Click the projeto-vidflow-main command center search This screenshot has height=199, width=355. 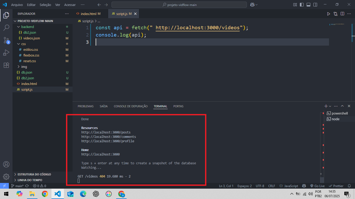pyautogui.click(x=179, y=5)
